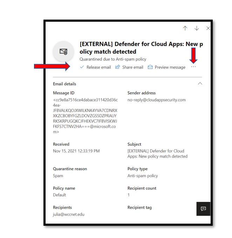
Task: Collapse the Email details section
Action: (x=200, y=84)
